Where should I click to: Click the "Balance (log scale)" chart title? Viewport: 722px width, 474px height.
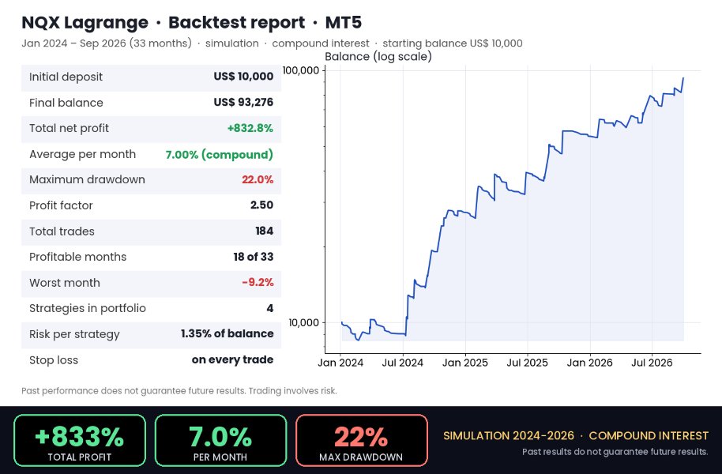click(378, 57)
